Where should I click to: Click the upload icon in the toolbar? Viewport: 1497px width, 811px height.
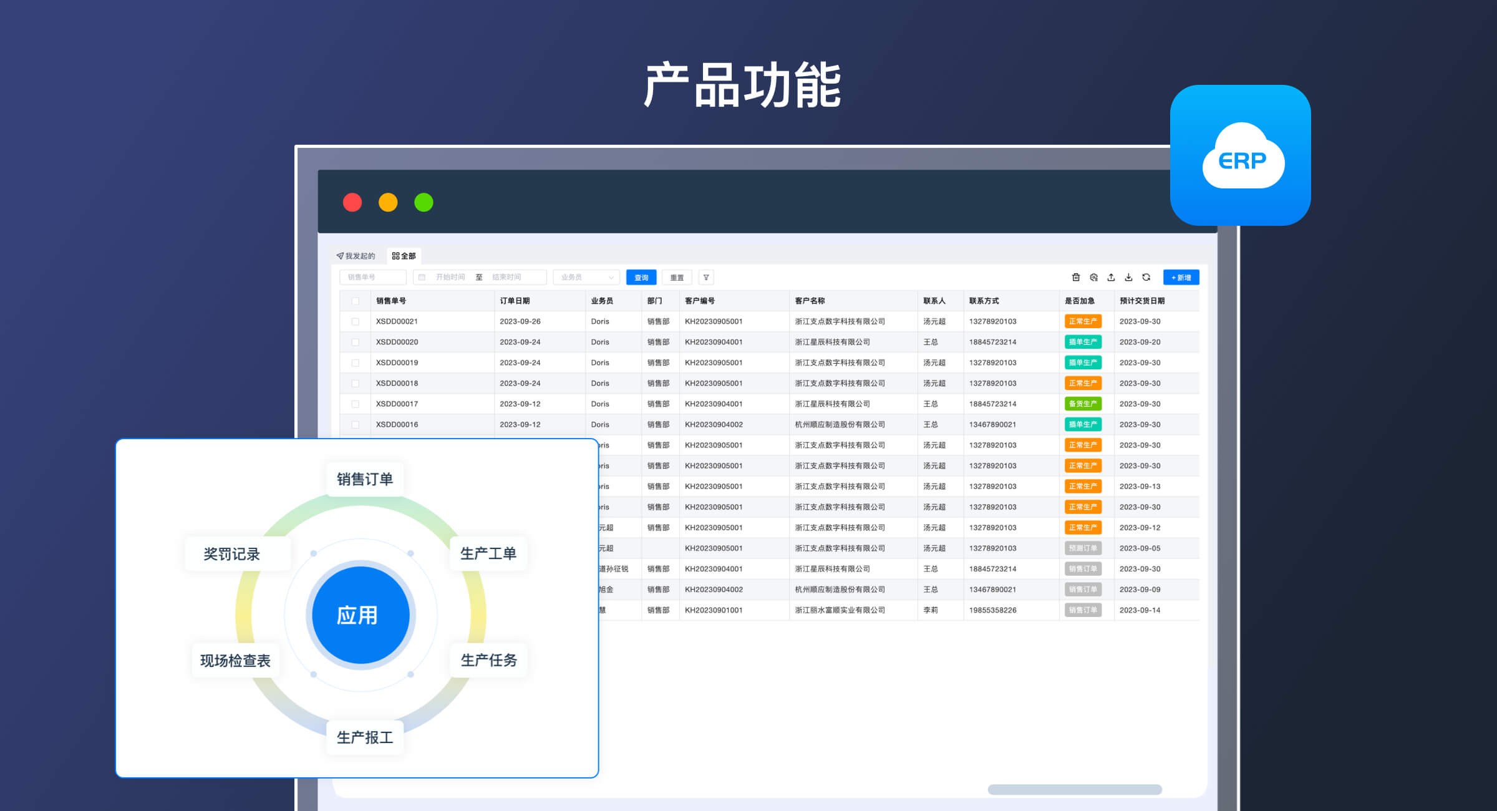[x=1112, y=277]
